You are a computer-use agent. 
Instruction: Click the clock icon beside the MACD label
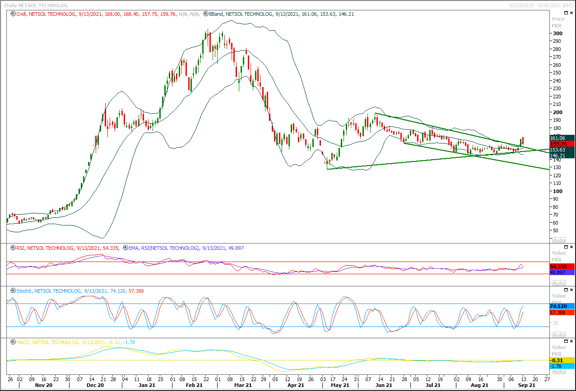13,342
